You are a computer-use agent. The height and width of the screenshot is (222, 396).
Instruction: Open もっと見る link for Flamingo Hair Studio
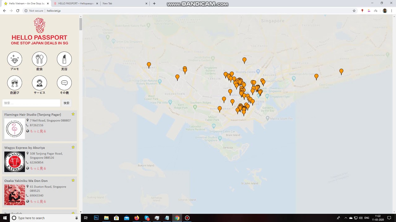(x=38, y=131)
